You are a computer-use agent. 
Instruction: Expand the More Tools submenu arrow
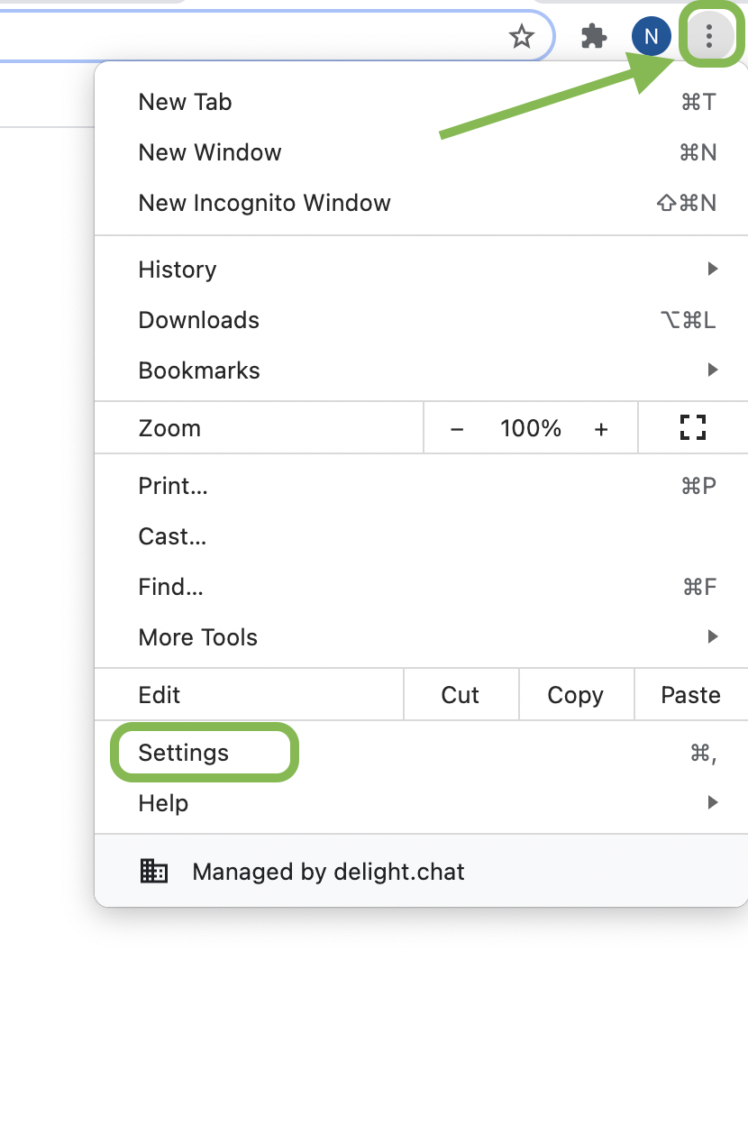[x=713, y=636]
